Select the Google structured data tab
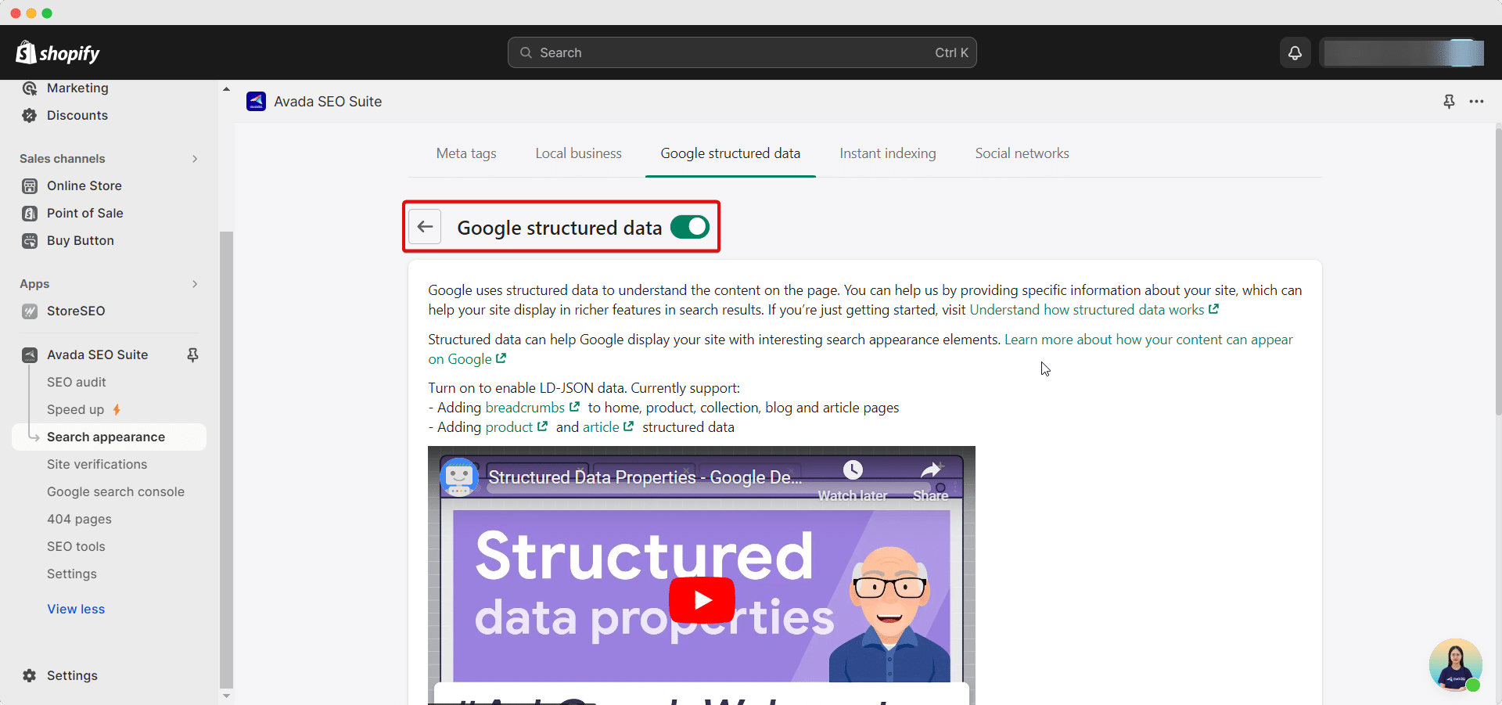Image resolution: width=1502 pixels, height=705 pixels. click(x=731, y=153)
